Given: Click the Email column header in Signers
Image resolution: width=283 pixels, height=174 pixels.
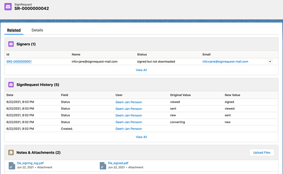Looking at the screenshot, I should (206, 54).
